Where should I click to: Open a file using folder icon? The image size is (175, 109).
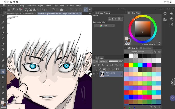[30, 10]
